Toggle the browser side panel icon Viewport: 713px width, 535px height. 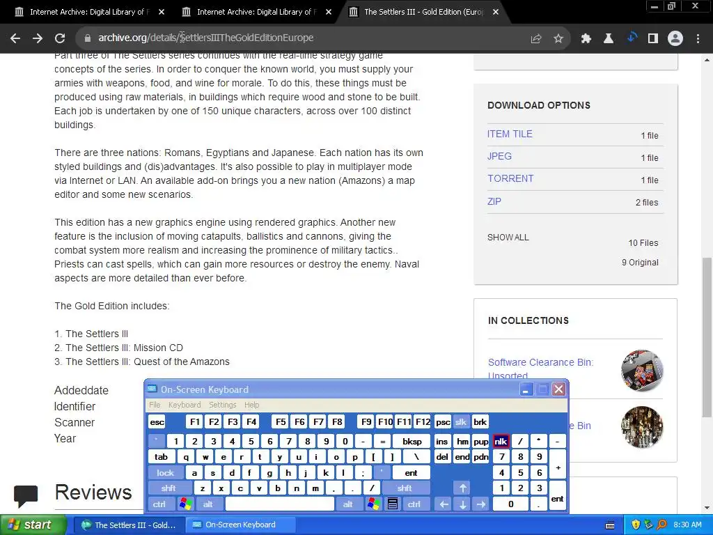[x=653, y=39]
